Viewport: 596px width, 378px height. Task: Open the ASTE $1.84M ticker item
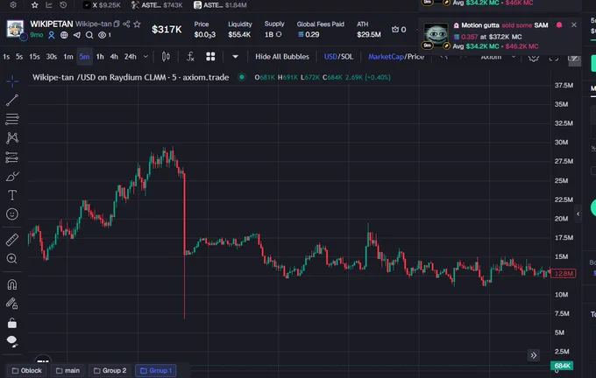click(x=220, y=5)
